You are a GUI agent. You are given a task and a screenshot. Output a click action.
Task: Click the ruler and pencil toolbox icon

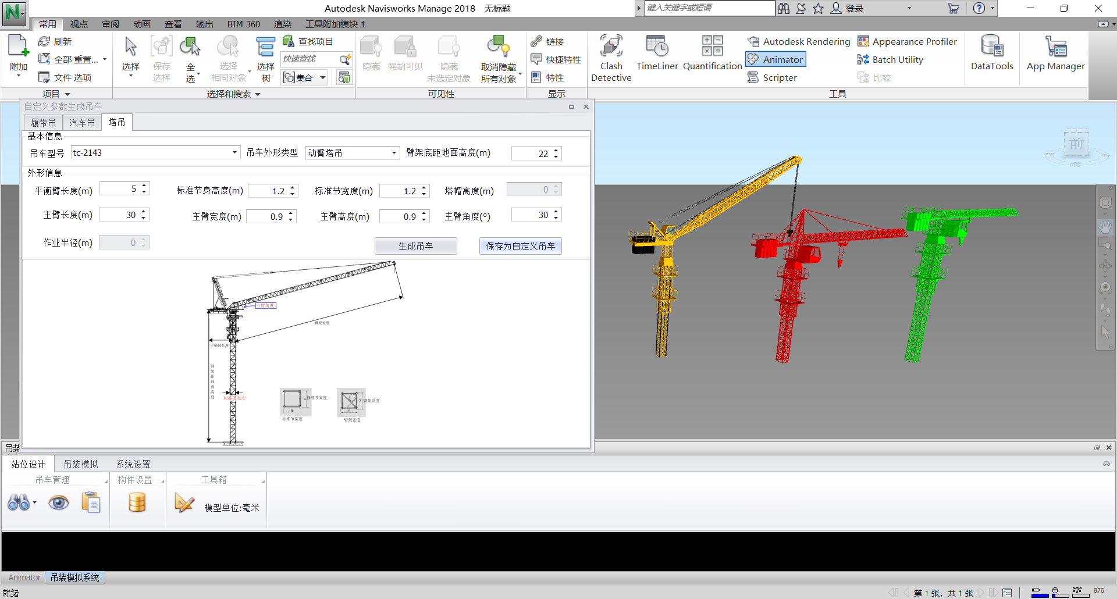[184, 502]
